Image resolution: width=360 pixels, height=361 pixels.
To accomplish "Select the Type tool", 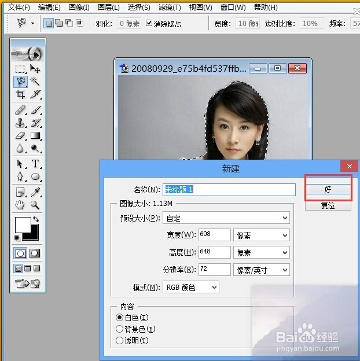I will [x=35, y=164].
